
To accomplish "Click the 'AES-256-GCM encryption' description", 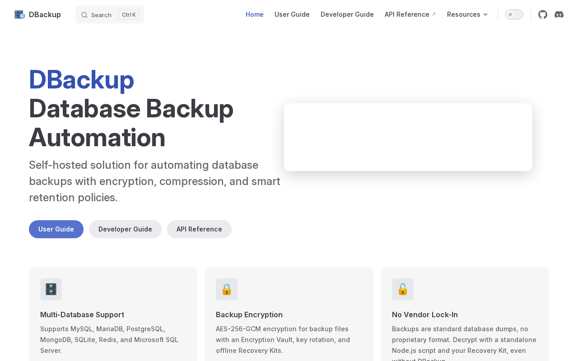I will point(283,340).
